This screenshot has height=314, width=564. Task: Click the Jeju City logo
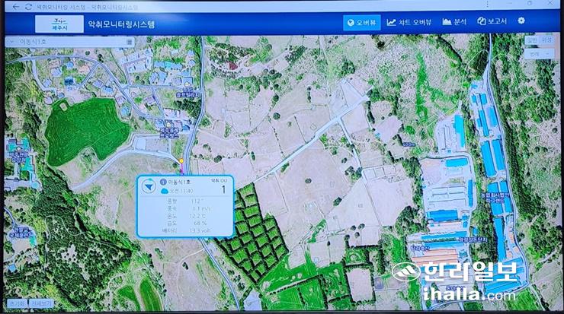click(59, 23)
